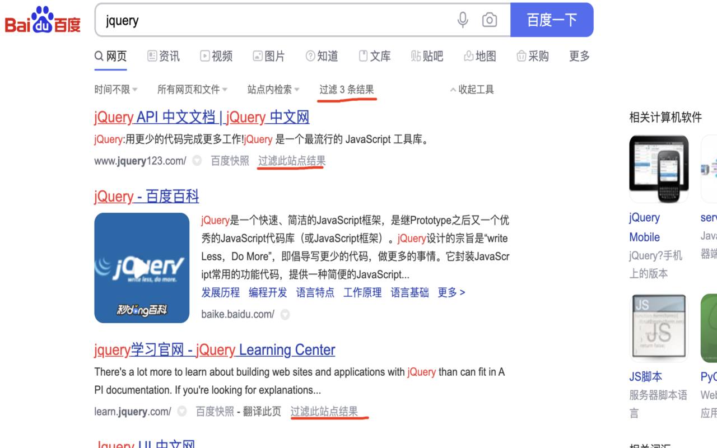Open 编程开发 sublink
717x448 pixels.
(x=268, y=292)
